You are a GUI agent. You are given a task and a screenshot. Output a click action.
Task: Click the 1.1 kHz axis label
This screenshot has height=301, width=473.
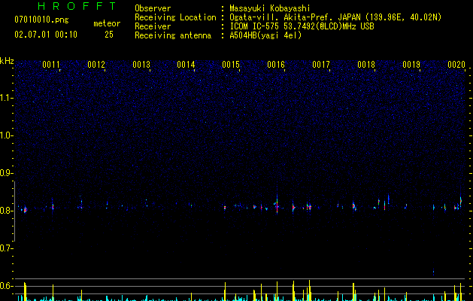tap(7, 98)
